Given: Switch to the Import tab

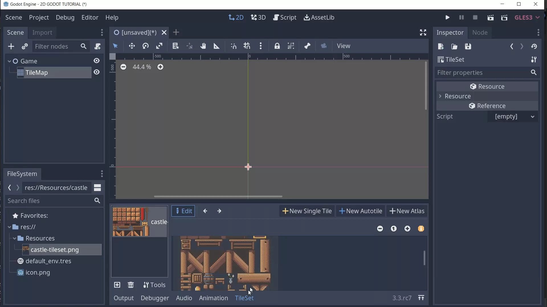Looking at the screenshot, I should pyautogui.click(x=42, y=32).
